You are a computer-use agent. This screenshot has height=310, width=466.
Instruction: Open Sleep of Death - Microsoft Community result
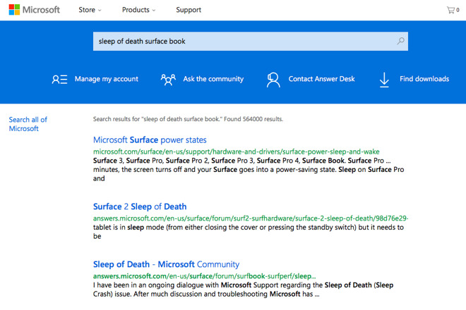click(x=166, y=264)
